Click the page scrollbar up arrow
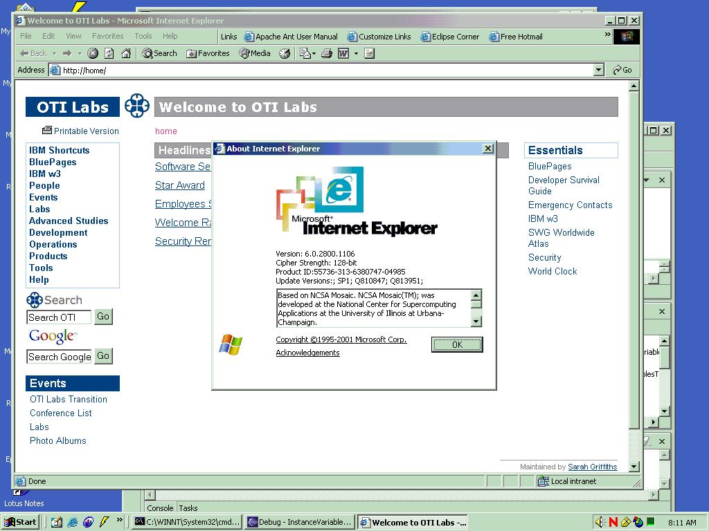 pyautogui.click(x=634, y=86)
